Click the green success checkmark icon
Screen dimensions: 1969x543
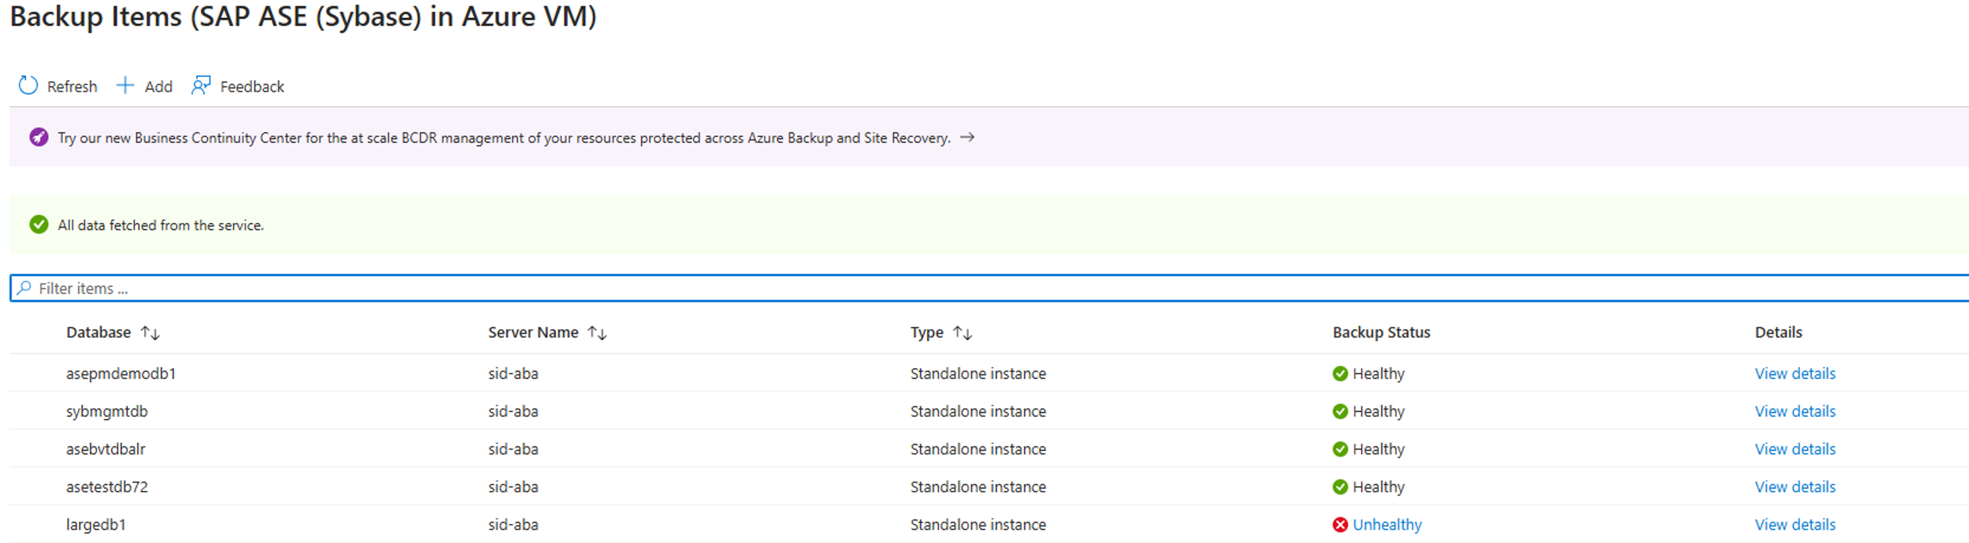click(38, 224)
